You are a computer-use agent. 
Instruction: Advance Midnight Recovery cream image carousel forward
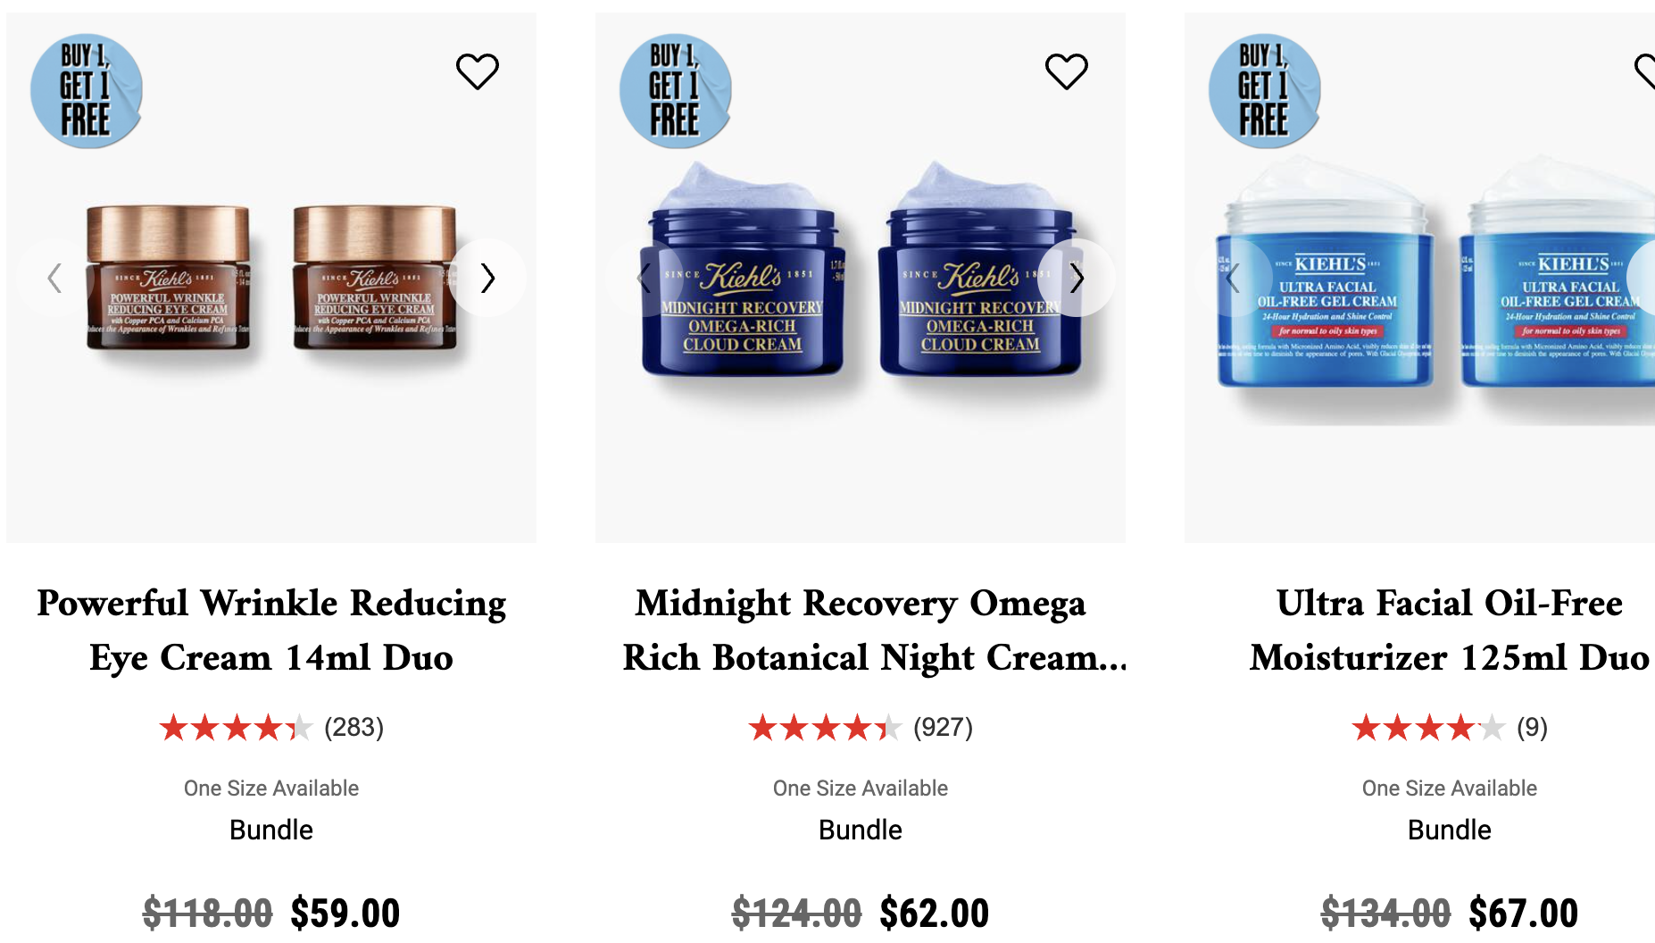coord(1077,278)
